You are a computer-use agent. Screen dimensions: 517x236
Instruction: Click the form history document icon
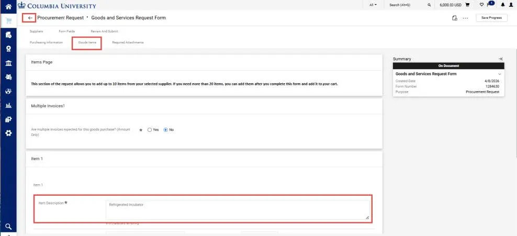(x=455, y=18)
